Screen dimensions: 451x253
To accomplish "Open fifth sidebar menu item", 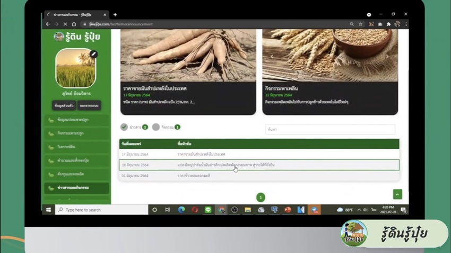I will [77, 174].
